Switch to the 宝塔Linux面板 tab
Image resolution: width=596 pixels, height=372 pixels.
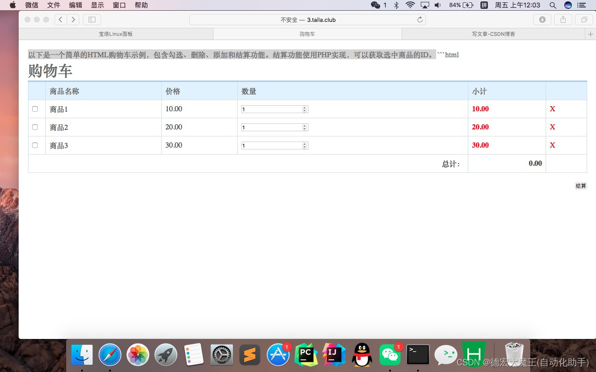[x=116, y=34]
